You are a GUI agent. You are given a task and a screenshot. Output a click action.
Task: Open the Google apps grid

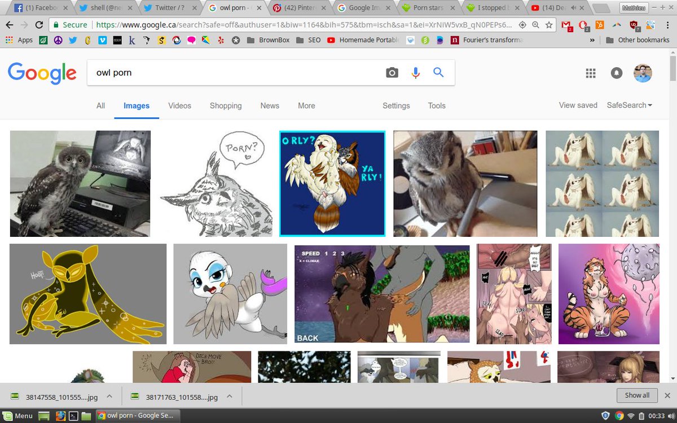(x=591, y=73)
